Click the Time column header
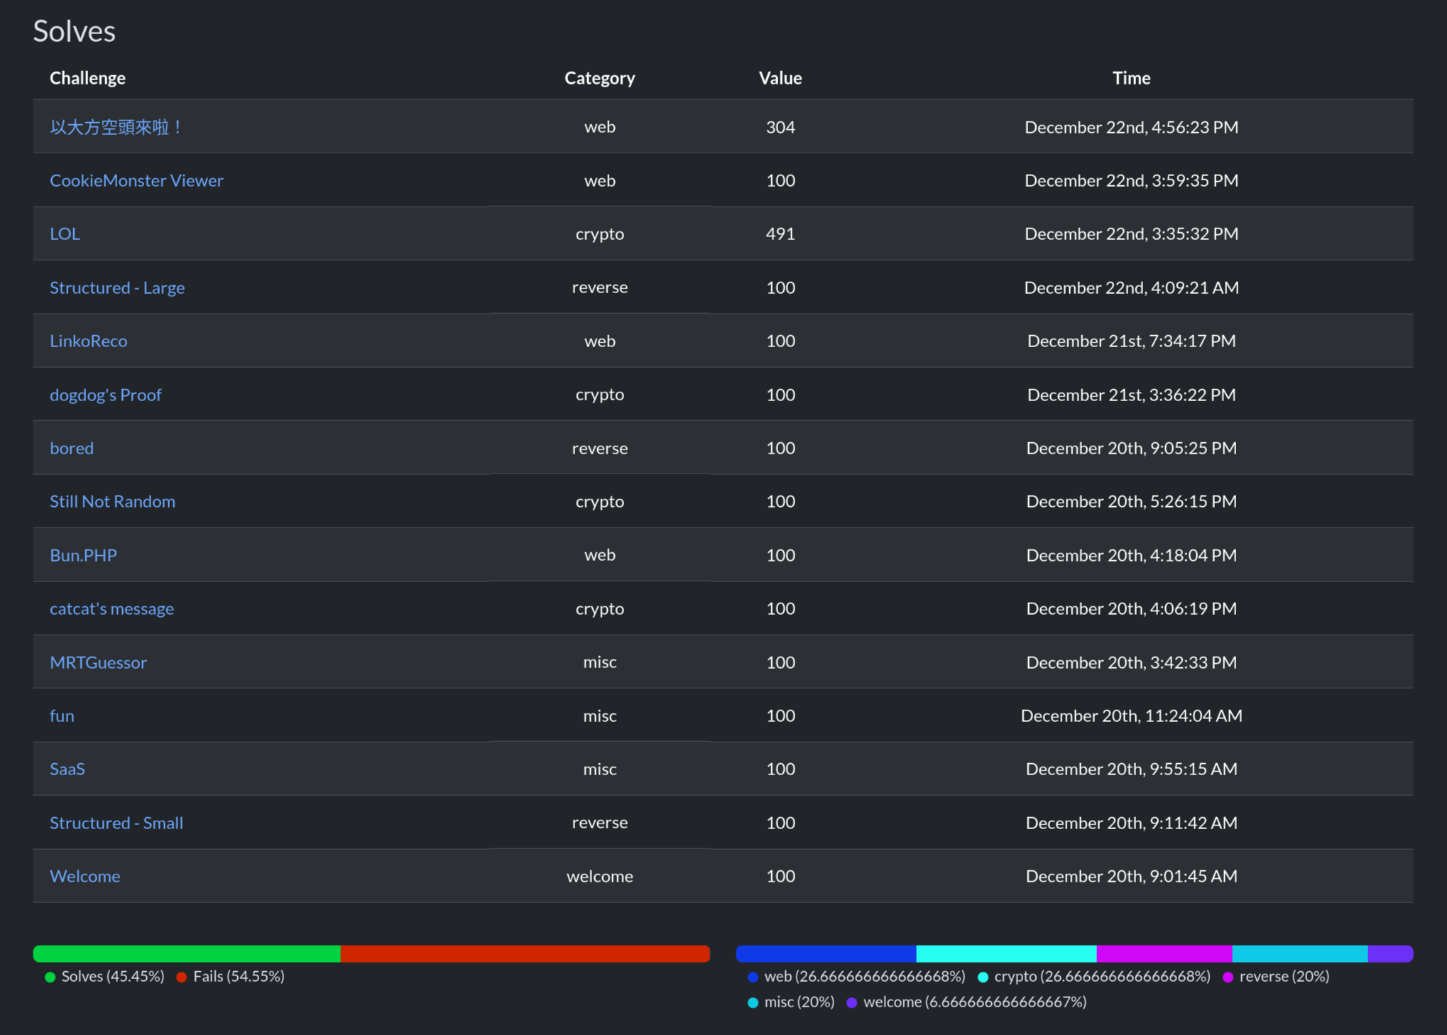 pos(1131,78)
